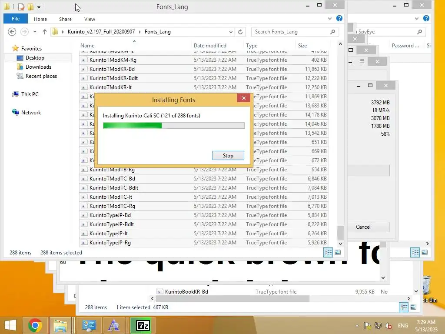Switch Fonts_Lang to large icons view
445x334 pixels.
coord(338,252)
